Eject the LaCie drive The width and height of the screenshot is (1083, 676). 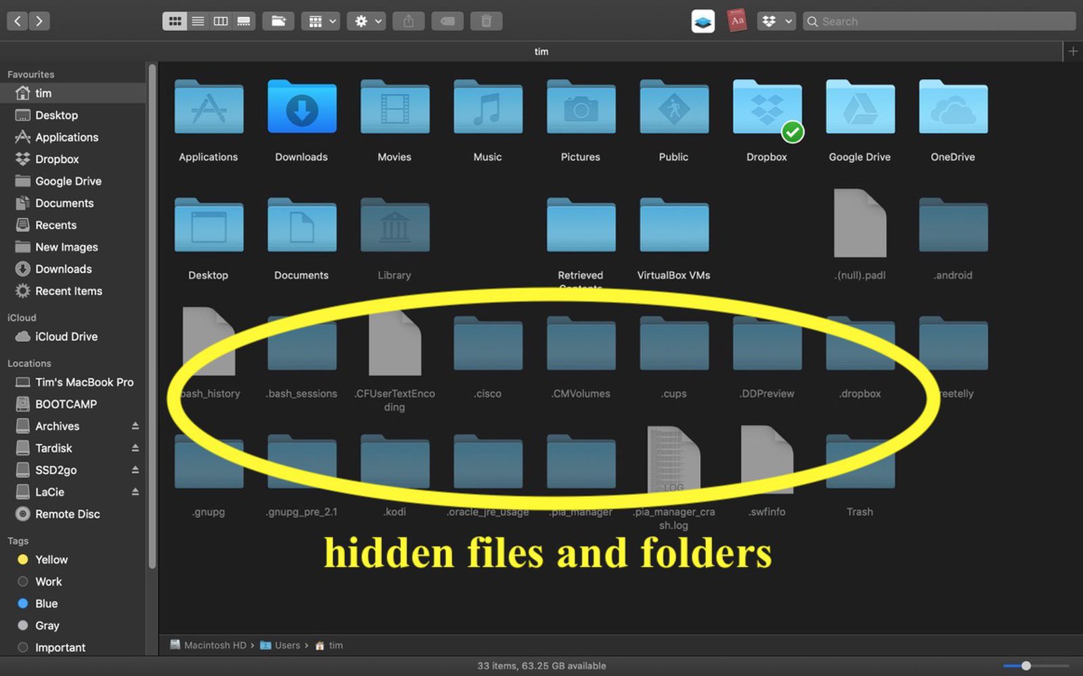(135, 491)
